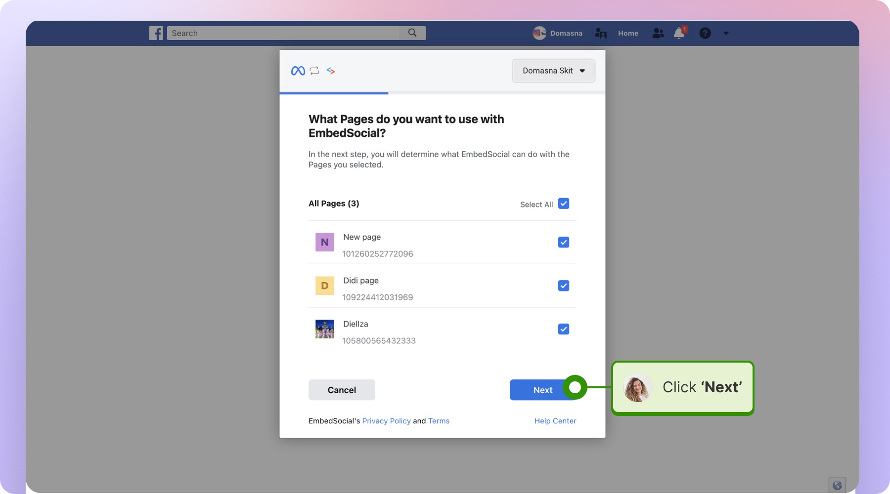The width and height of the screenshot is (890, 494).
Task: Click the EmbedSocial logo icon in dialog
Action: tap(331, 71)
